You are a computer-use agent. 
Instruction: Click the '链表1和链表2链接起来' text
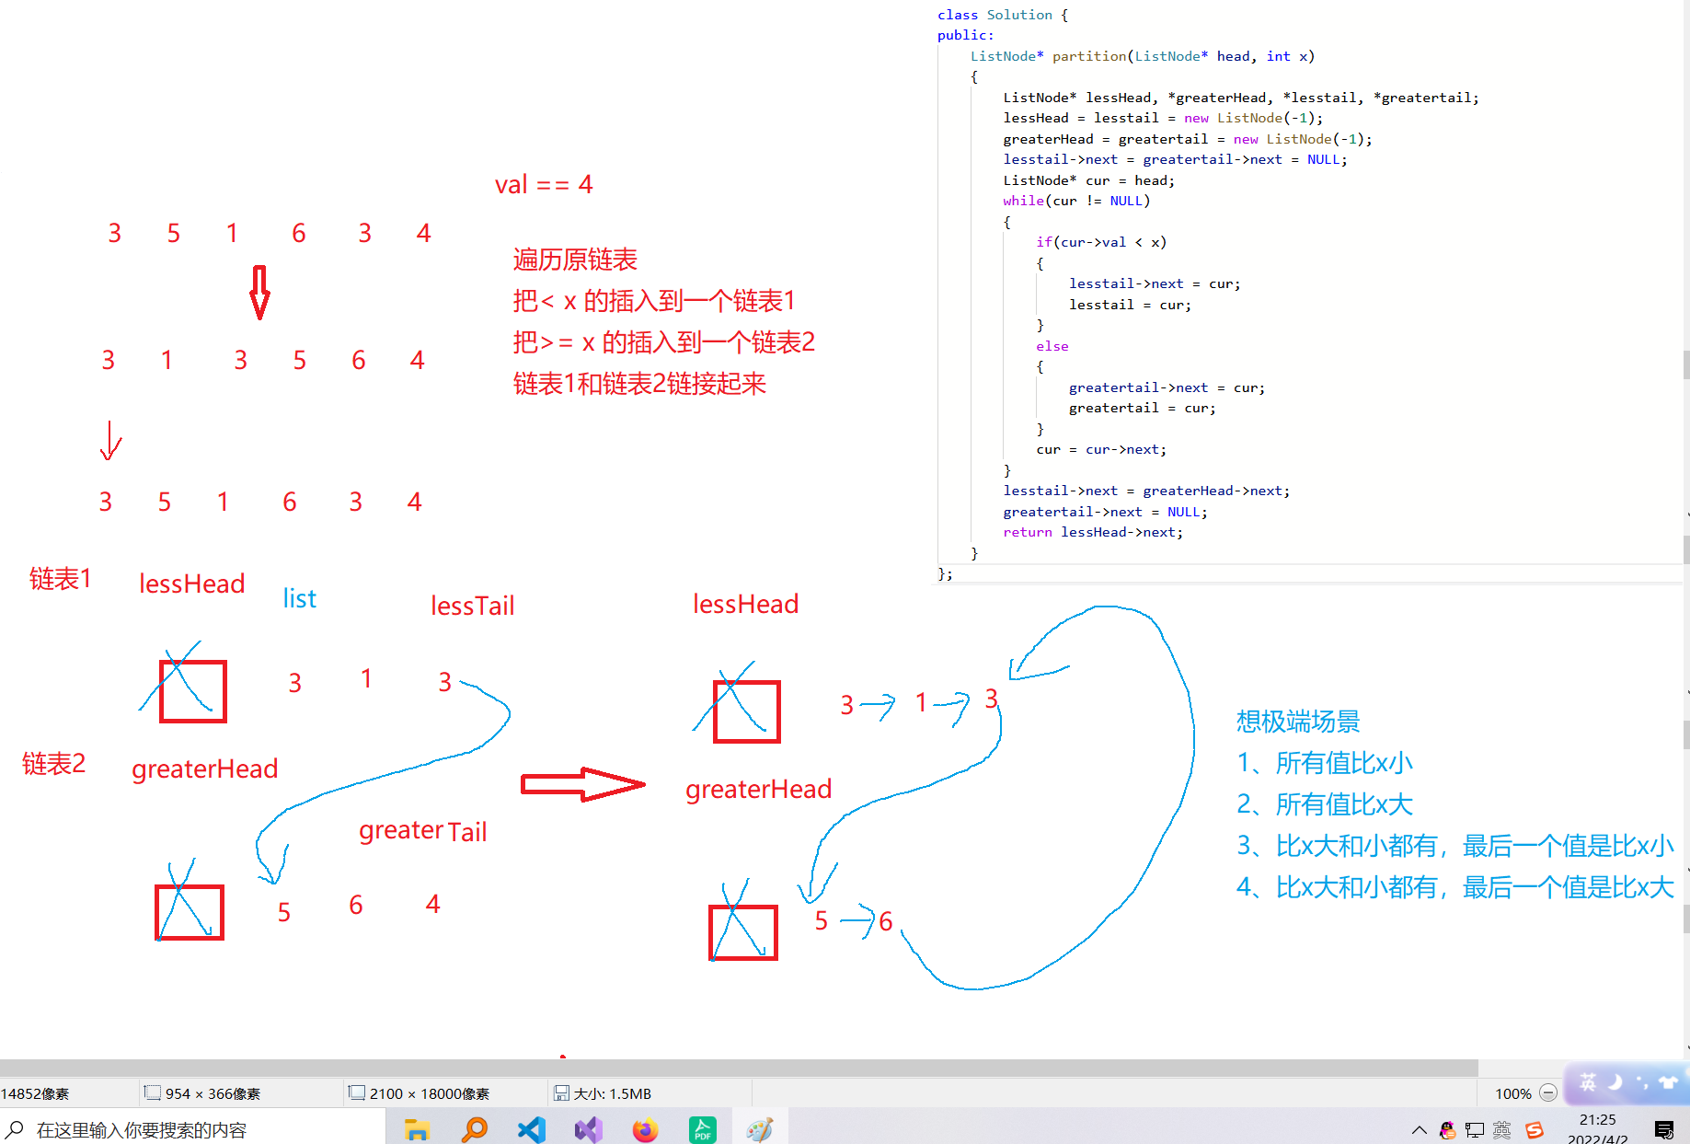click(639, 384)
